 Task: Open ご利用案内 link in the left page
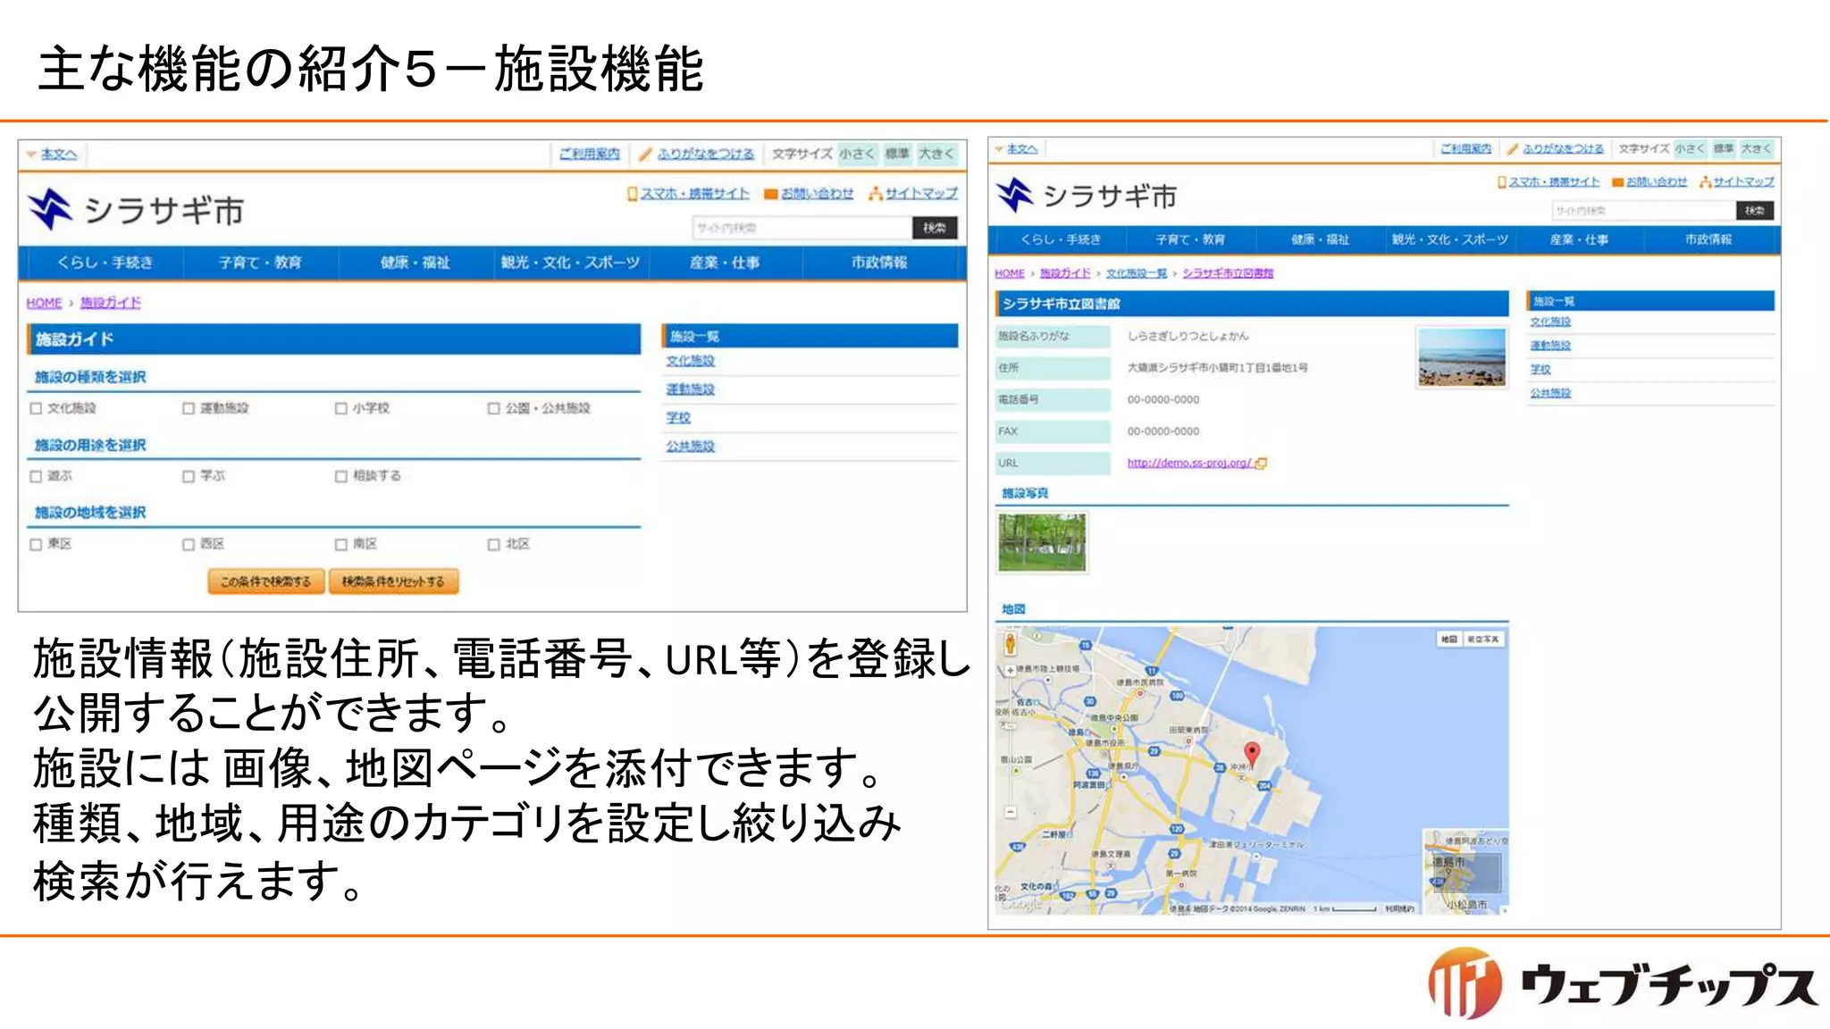(590, 154)
